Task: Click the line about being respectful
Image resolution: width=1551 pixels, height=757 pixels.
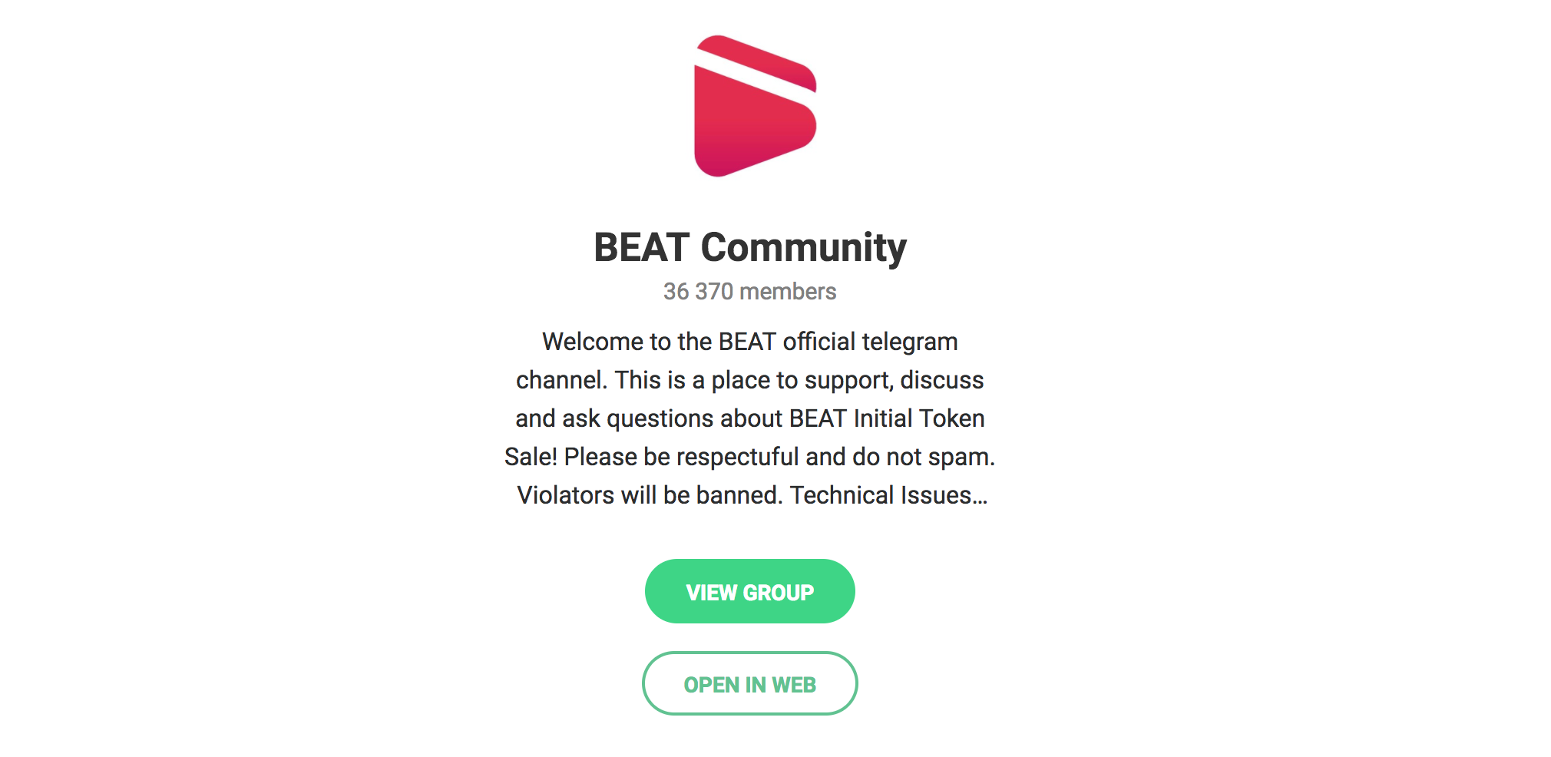Action: (x=750, y=457)
